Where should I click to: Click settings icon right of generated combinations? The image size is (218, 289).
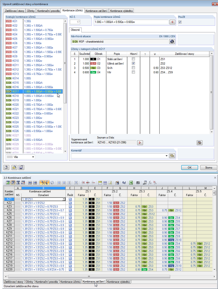[199, 143]
